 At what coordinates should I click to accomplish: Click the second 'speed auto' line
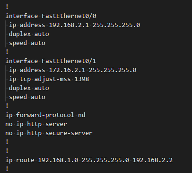pyautogui.click(x=27, y=97)
